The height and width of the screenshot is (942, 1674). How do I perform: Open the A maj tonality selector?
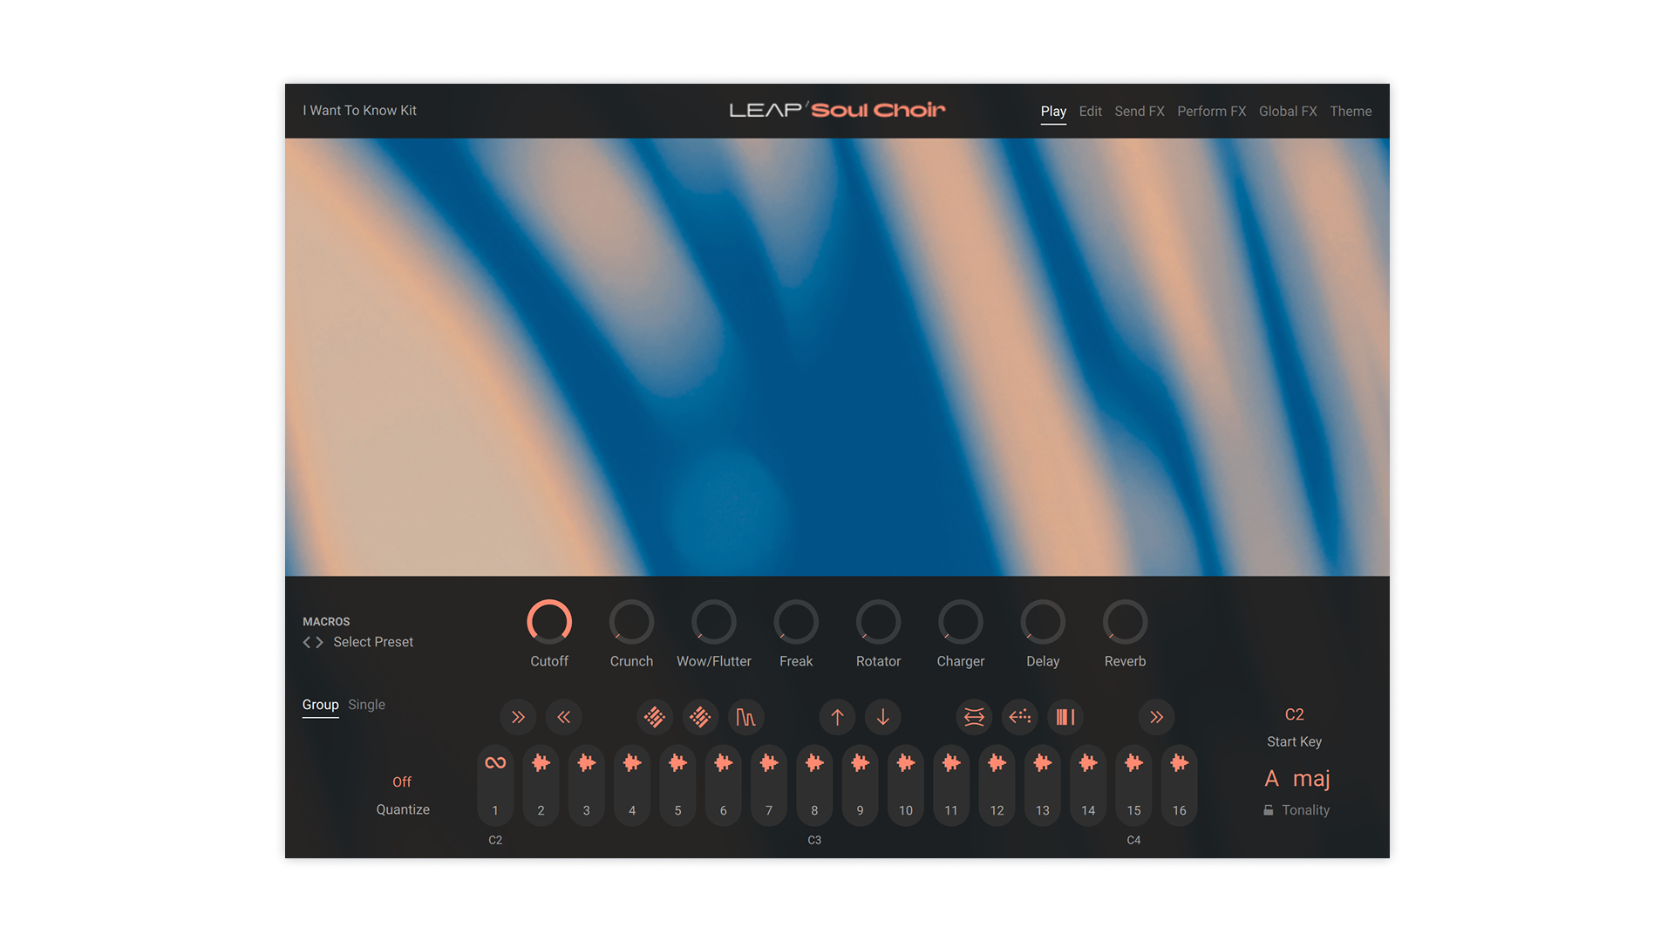(1296, 779)
